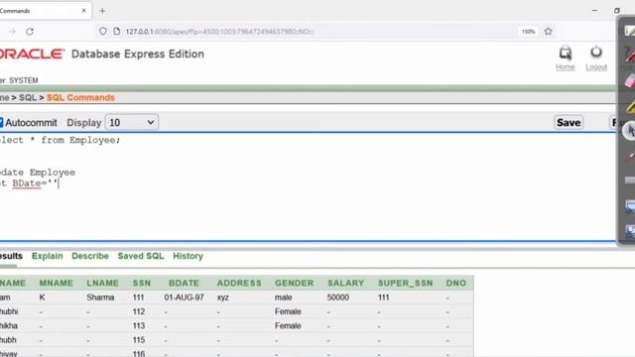Click the 'Sharma' last name cell
The width and height of the screenshot is (635, 357).
tap(100, 297)
